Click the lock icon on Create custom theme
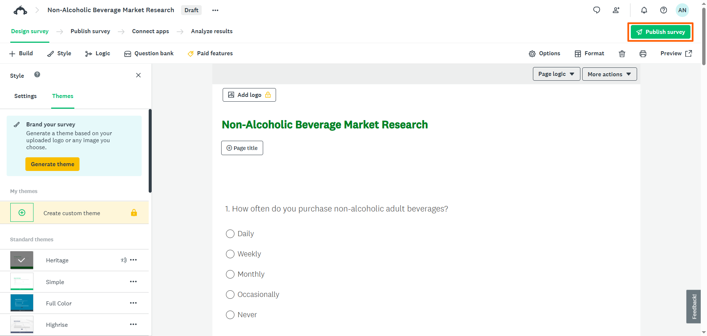707x336 pixels. click(134, 213)
